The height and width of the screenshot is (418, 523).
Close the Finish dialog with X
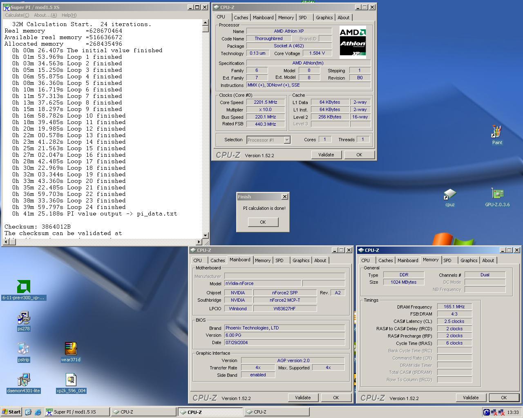point(285,197)
